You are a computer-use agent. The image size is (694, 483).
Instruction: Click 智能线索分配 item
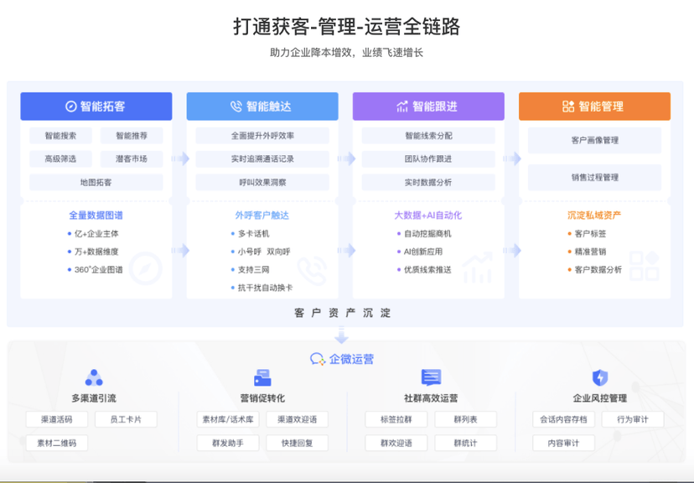point(428,136)
